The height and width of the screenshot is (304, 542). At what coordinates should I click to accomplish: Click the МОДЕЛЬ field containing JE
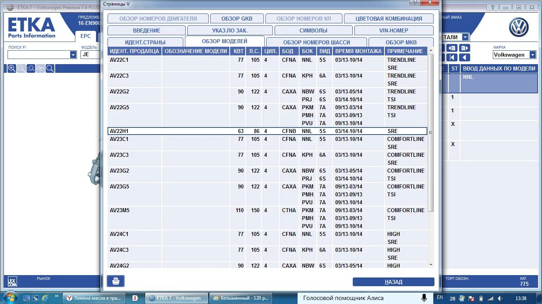pyautogui.click(x=90, y=55)
